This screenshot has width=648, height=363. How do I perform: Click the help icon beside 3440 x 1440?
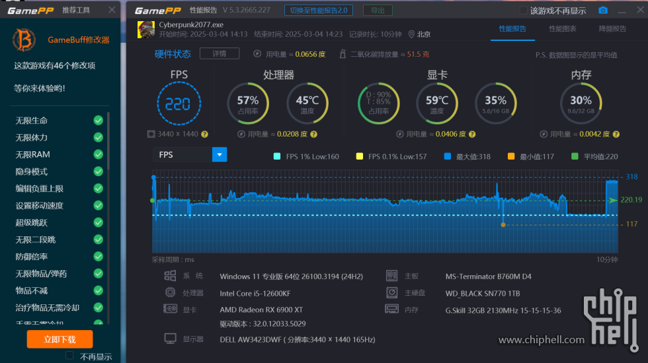point(204,134)
